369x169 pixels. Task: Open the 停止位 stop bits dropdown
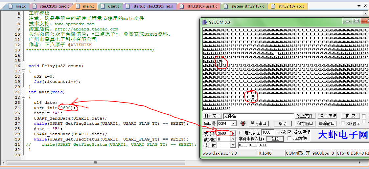coord(233,145)
